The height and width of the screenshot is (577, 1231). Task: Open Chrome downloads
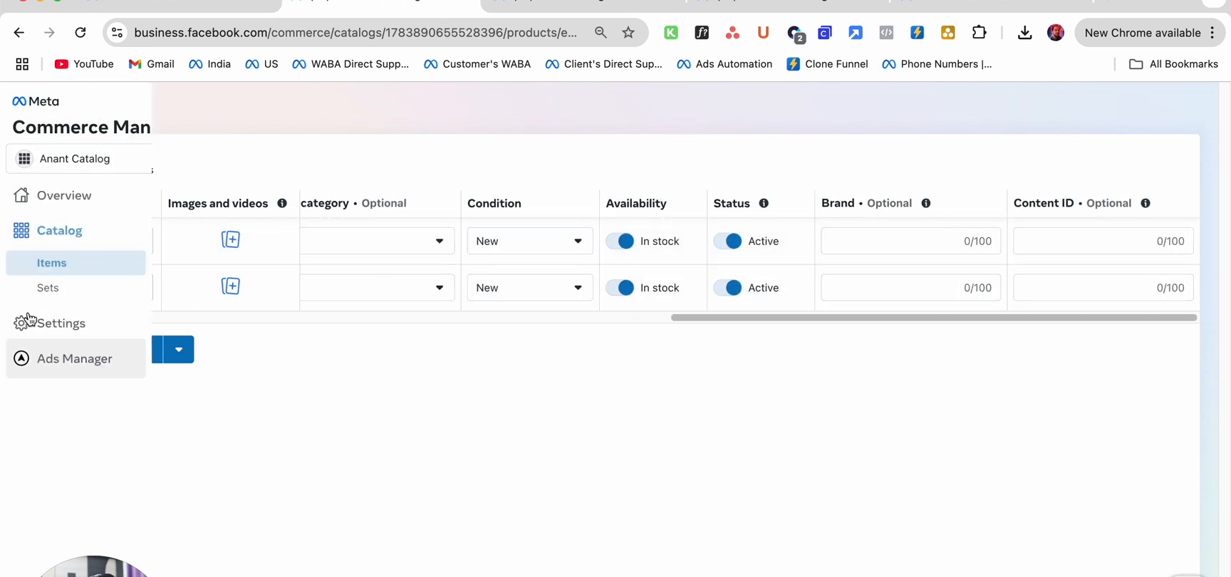point(1024,33)
